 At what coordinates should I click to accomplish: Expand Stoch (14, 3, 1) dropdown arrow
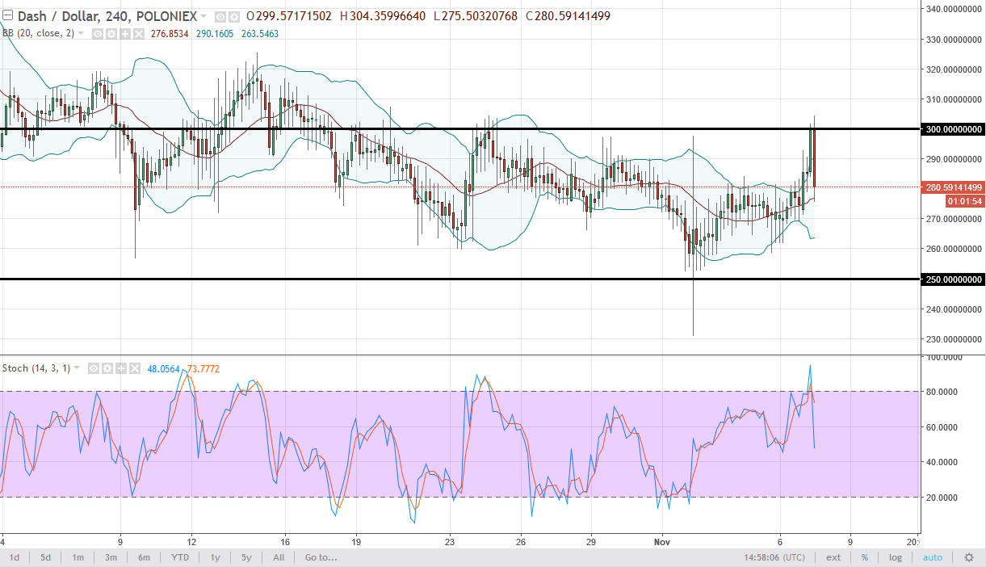coord(78,368)
